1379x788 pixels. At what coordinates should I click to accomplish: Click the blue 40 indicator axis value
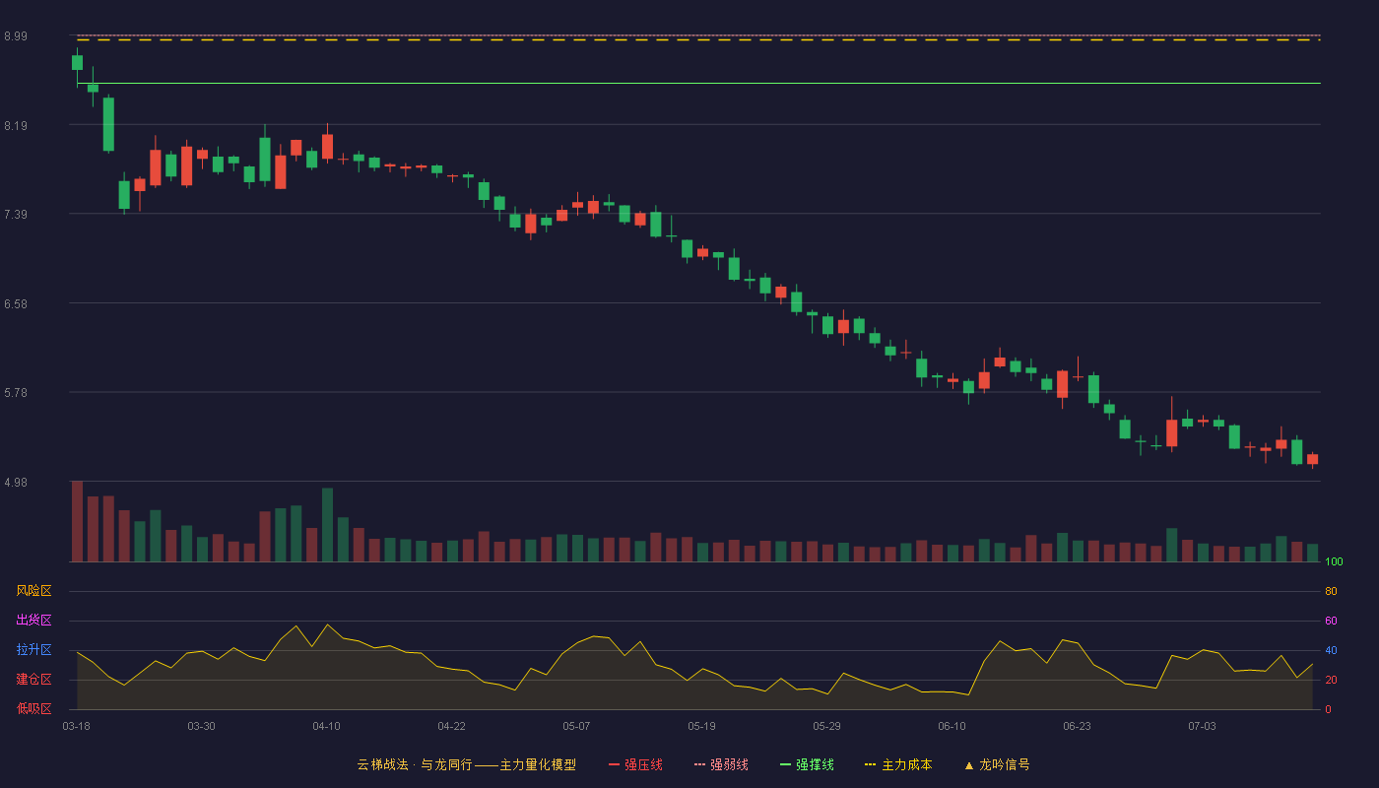coord(1331,650)
